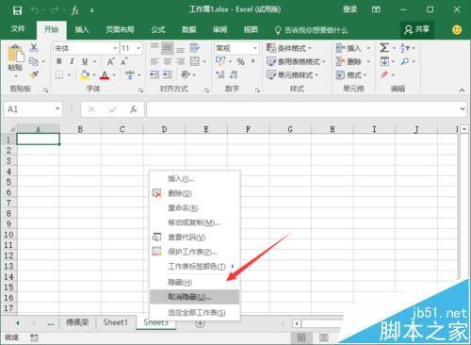Select the Format Painter brush
The width and height of the screenshot is (471, 345).
click(34, 74)
